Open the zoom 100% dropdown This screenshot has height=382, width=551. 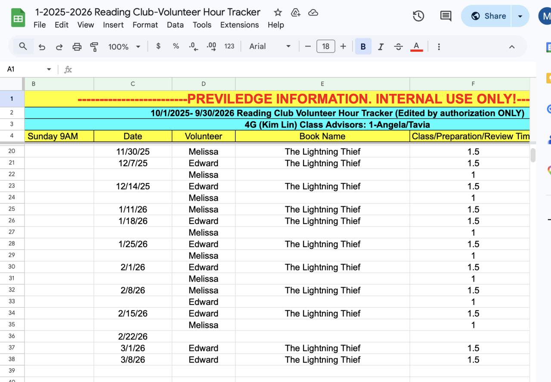(x=124, y=47)
